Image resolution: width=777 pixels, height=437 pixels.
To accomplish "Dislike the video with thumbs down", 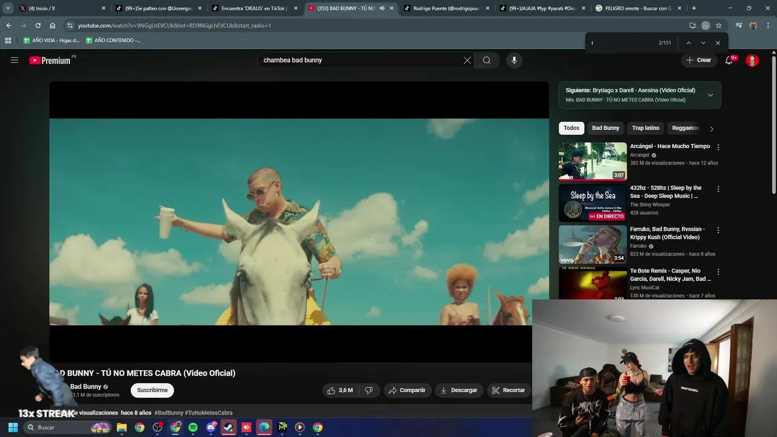I will pos(368,390).
